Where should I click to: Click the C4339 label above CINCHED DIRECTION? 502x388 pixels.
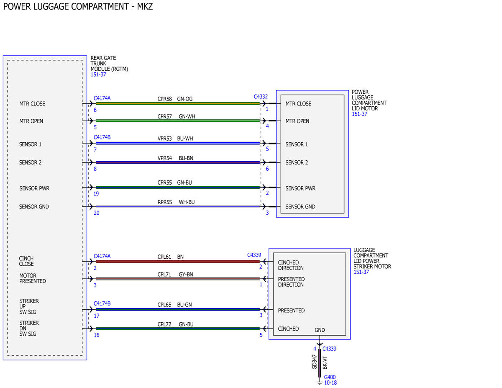[254, 255]
